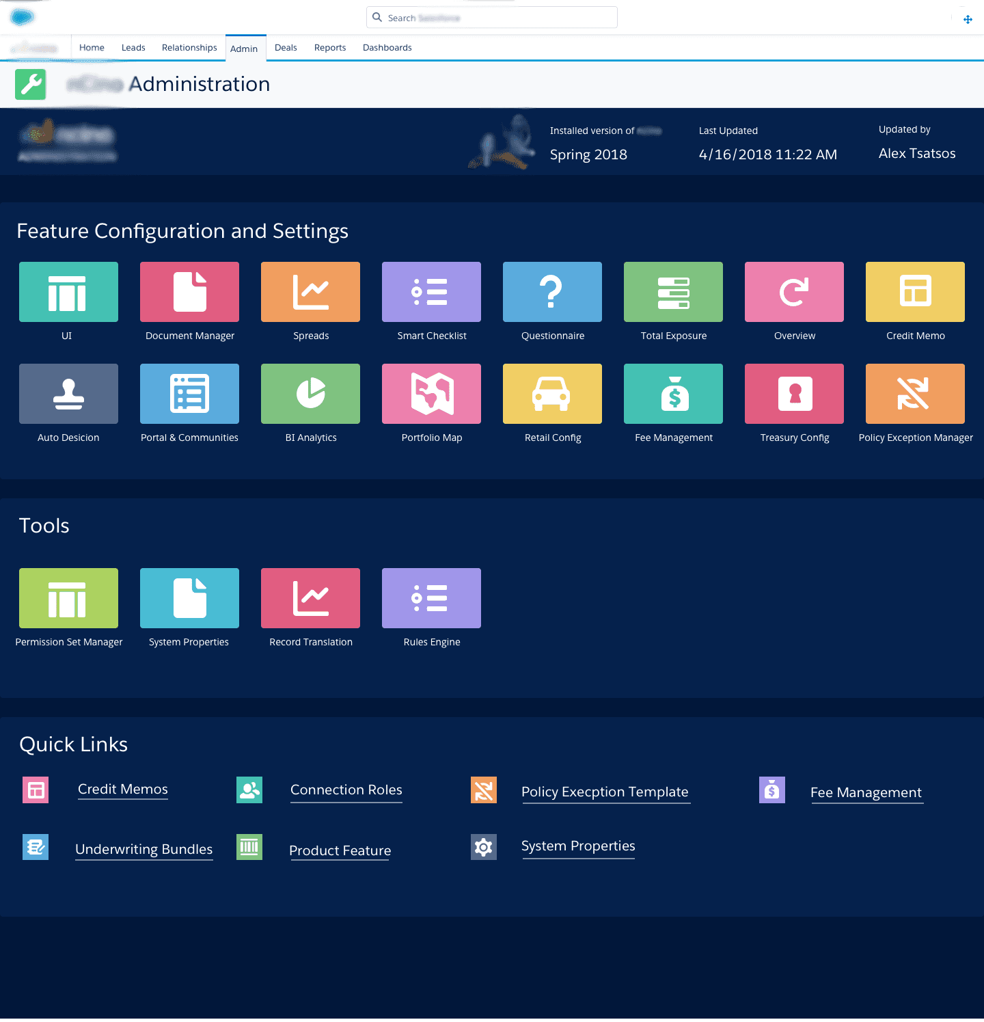Click the move arrows icon top right
This screenshot has width=984, height=1022.
coord(968,19)
